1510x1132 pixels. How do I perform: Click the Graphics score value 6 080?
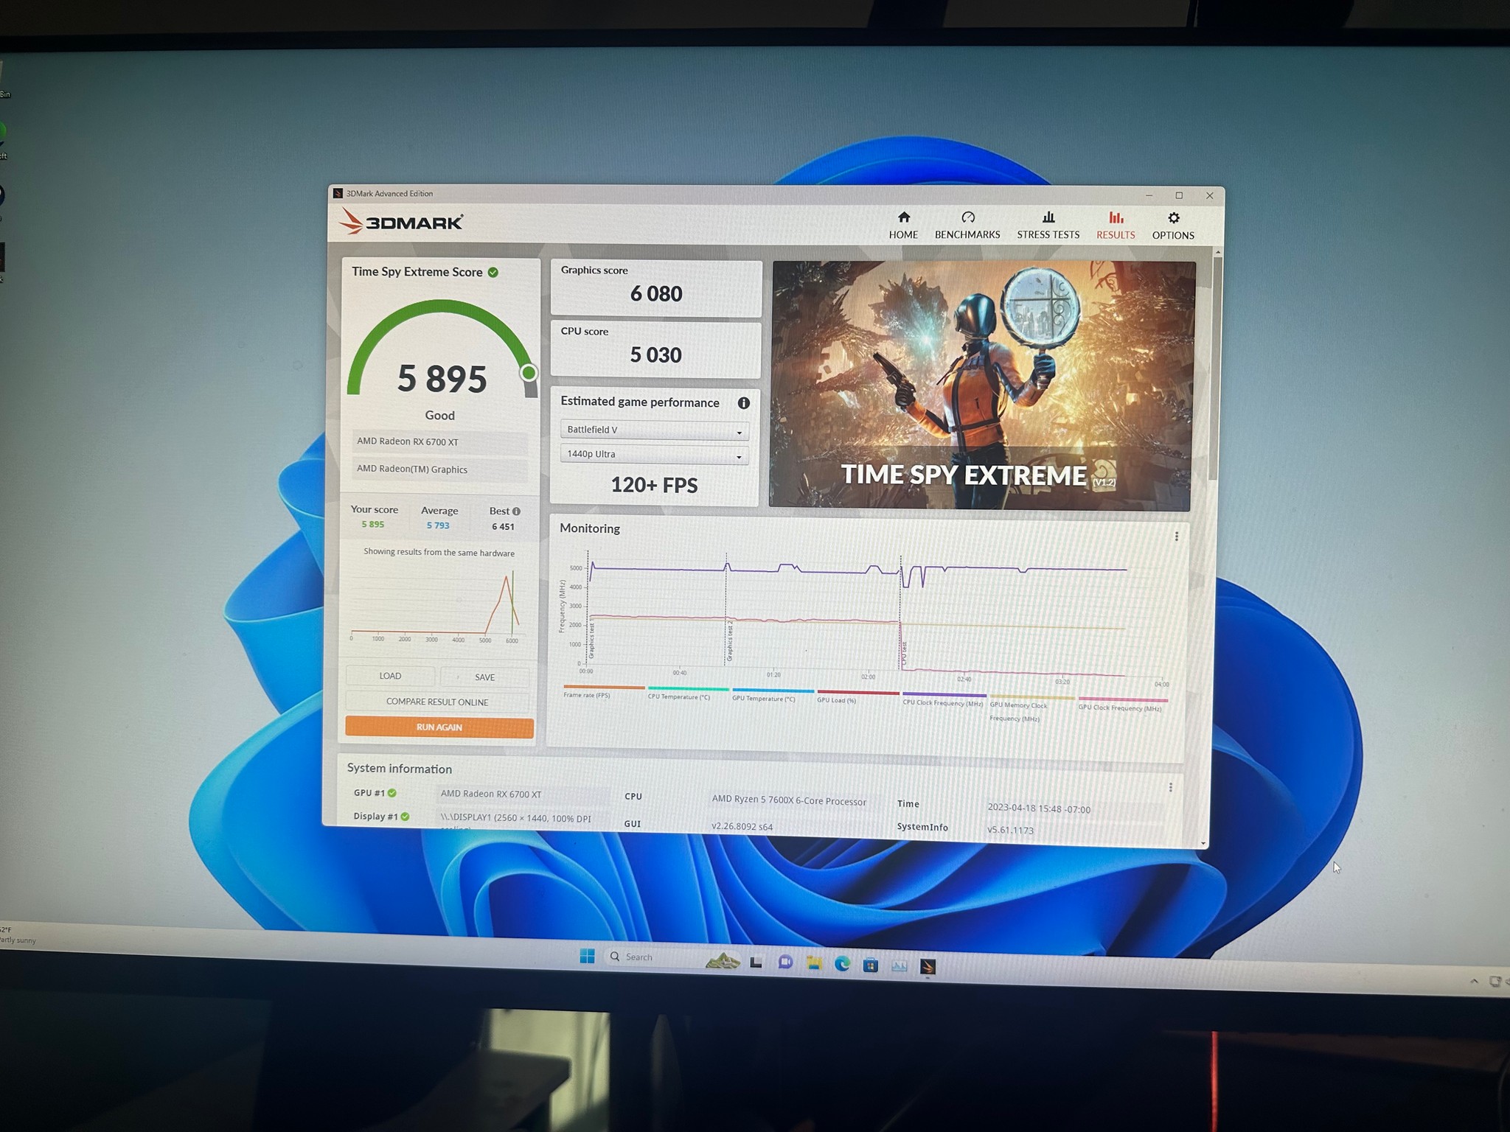(656, 294)
